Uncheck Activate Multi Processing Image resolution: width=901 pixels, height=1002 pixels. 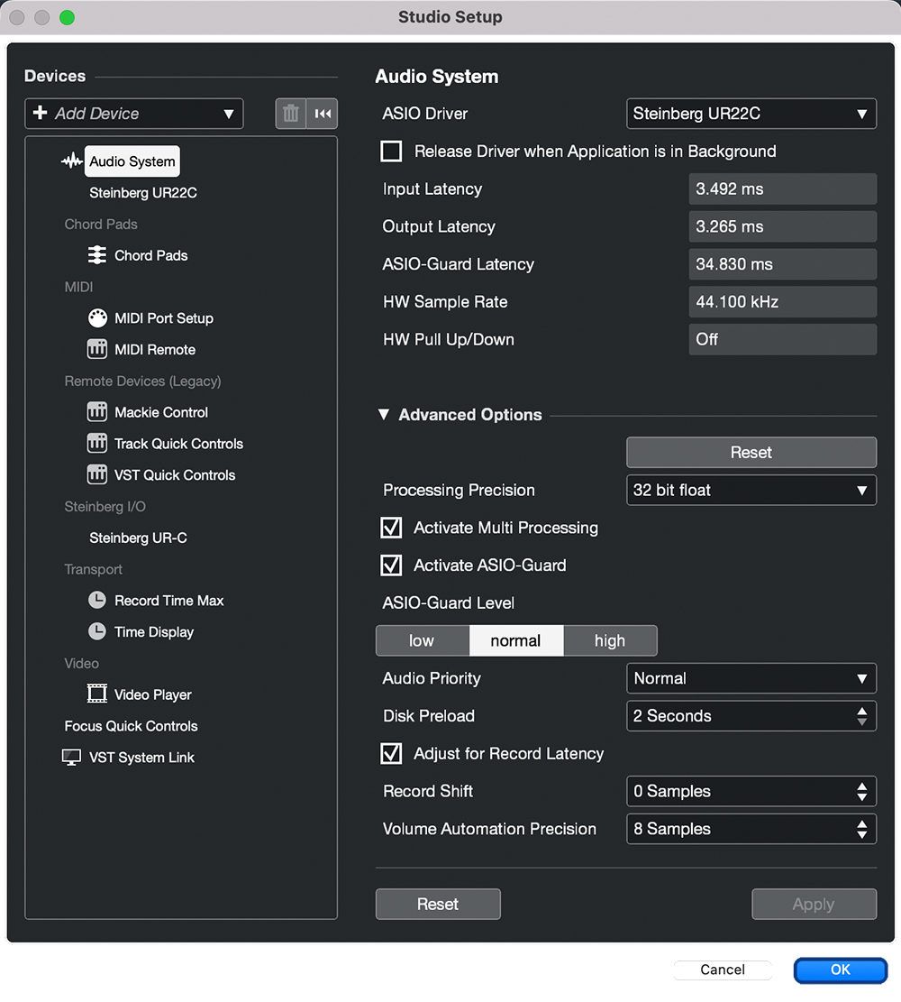click(x=391, y=528)
